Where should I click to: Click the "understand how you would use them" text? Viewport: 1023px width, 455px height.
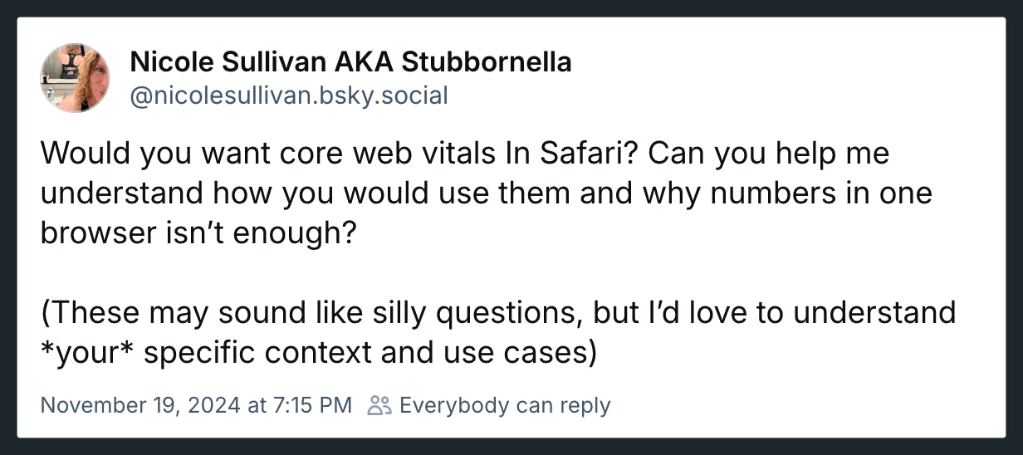pos(275,193)
